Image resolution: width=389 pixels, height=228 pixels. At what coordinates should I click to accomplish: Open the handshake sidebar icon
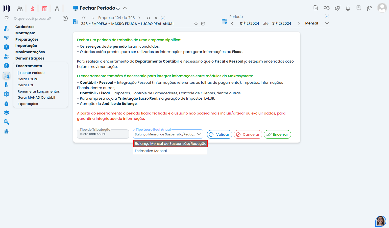(7, 38)
